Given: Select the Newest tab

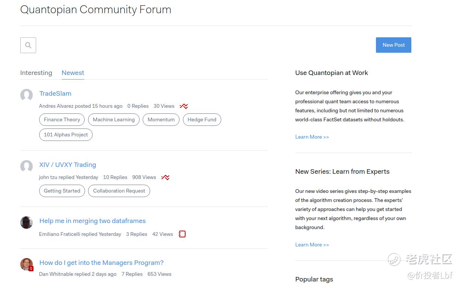Looking at the screenshot, I should coord(73,73).
